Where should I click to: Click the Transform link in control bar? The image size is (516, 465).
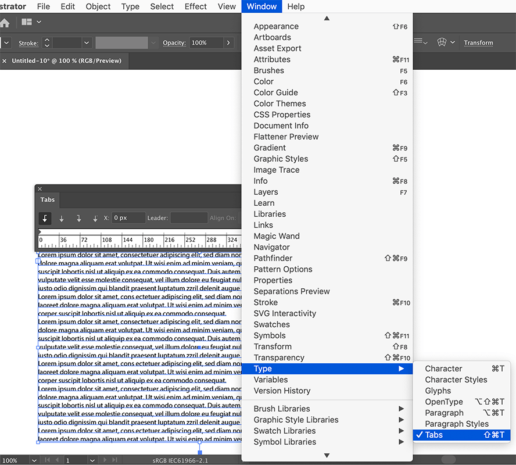[478, 42]
